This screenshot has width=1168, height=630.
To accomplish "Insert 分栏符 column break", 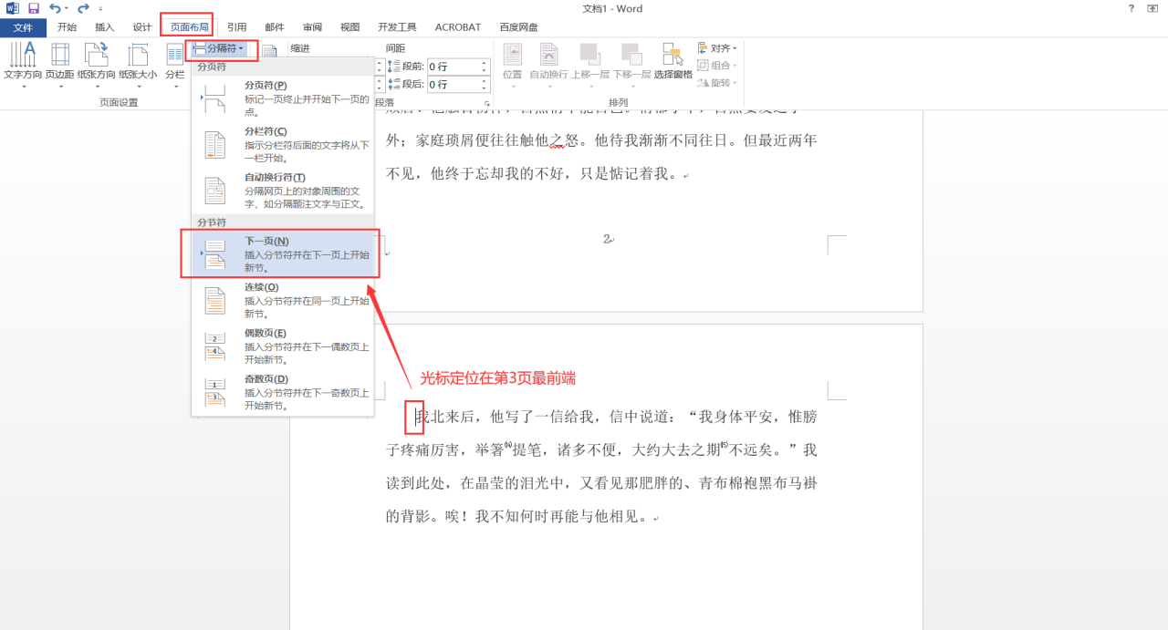I will [x=283, y=144].
